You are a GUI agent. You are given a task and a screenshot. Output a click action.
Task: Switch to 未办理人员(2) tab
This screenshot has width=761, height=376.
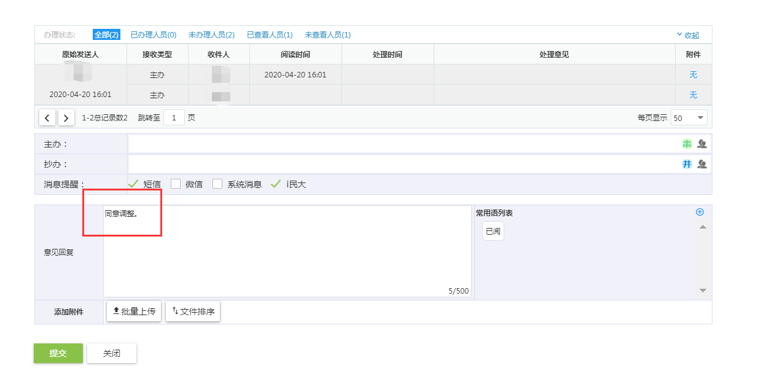point(211,35)
